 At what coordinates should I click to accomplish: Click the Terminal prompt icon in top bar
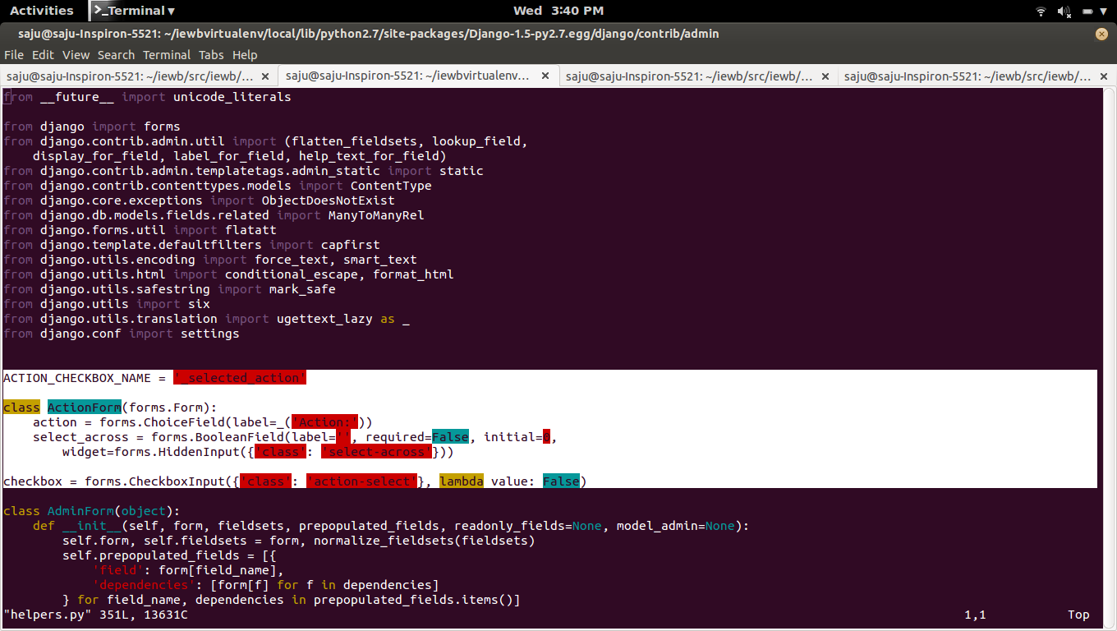point(99,11)
